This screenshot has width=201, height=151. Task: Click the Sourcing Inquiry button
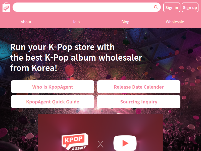click(139, 102)
